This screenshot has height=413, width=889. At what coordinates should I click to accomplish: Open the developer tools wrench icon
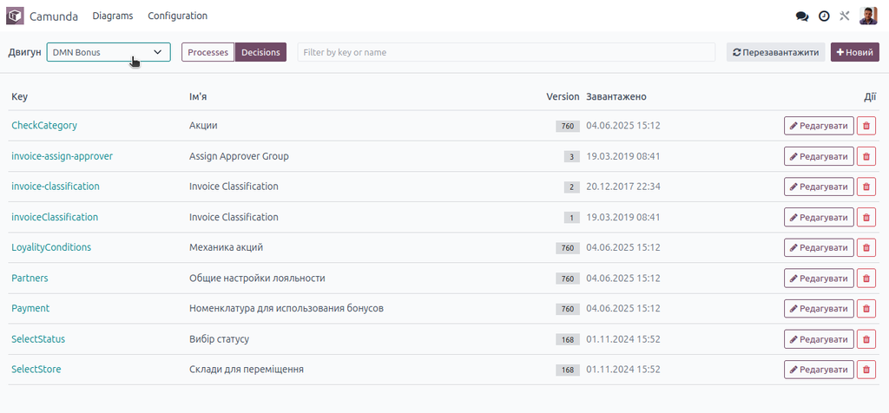tap(844, 16)
